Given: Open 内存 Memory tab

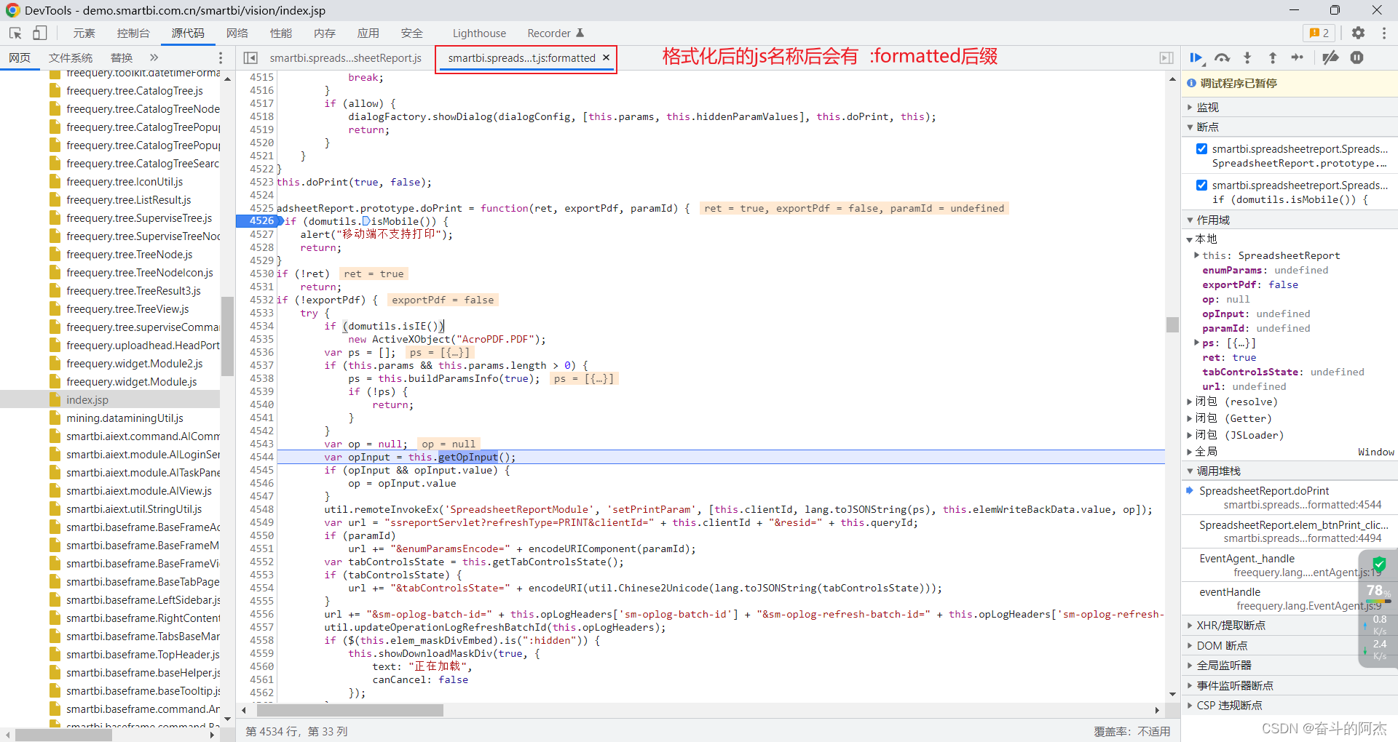Looking at the screenshot, I should 325,33.
